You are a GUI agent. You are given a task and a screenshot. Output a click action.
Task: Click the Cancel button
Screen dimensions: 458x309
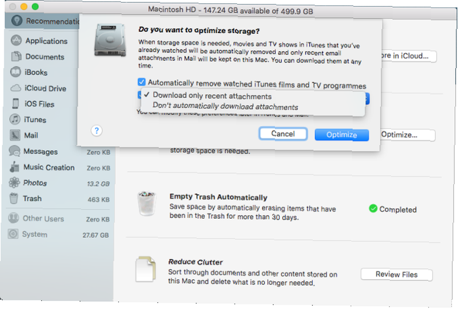[283, 134]
